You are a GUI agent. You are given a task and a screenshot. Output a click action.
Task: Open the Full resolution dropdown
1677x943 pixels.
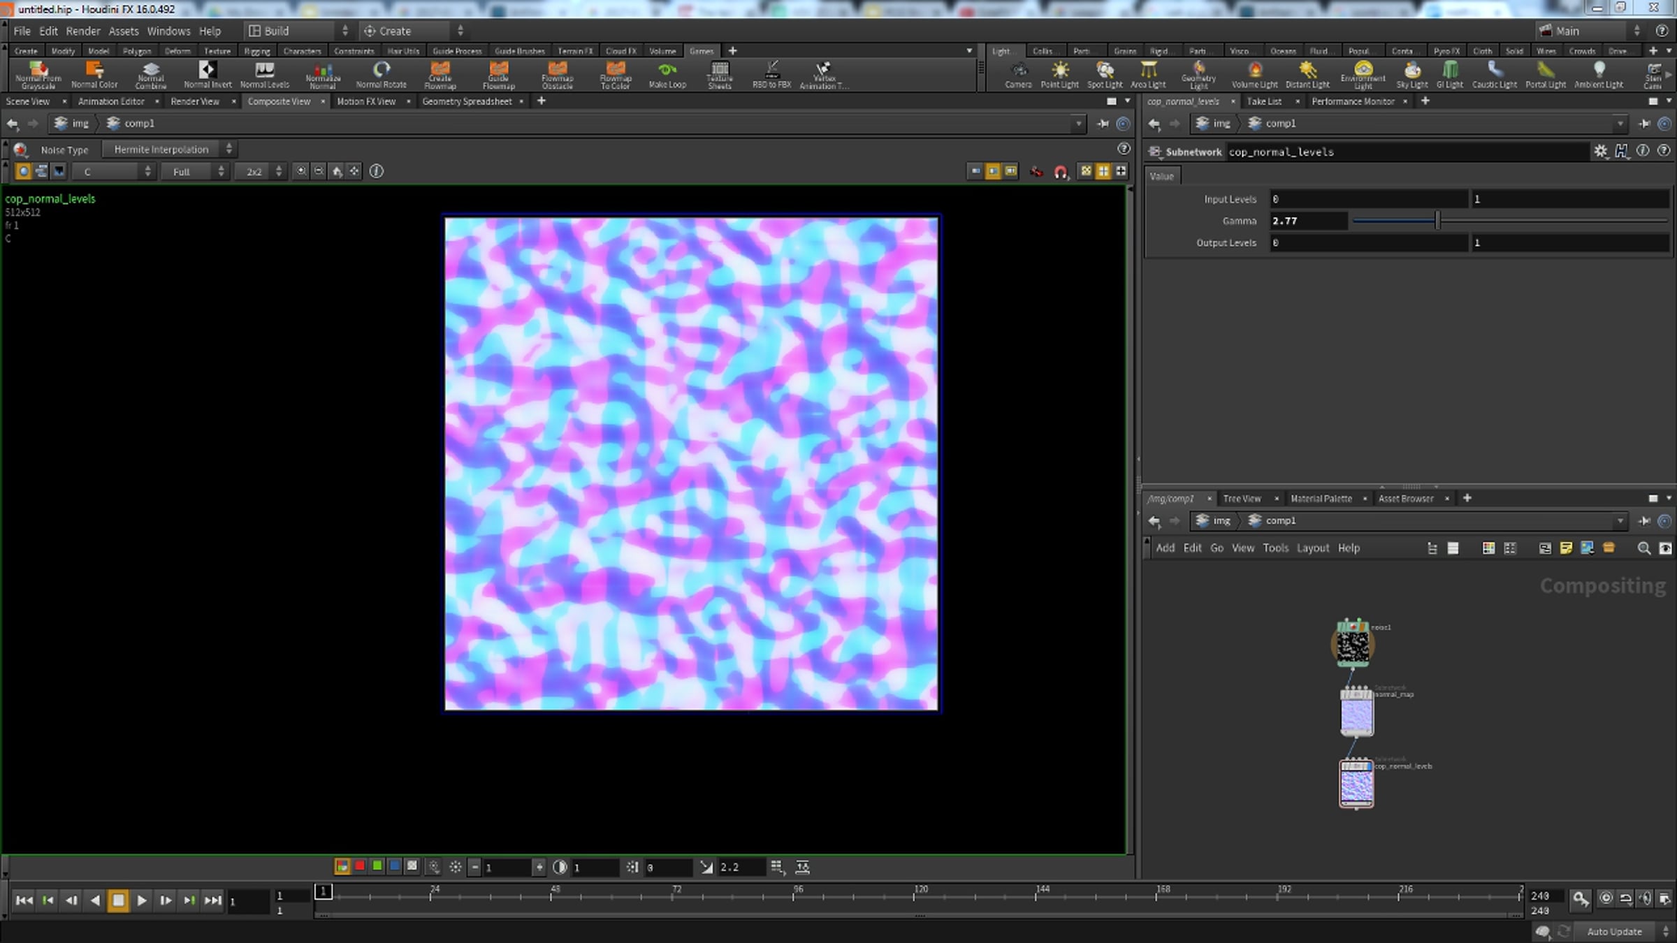(194, 171)
